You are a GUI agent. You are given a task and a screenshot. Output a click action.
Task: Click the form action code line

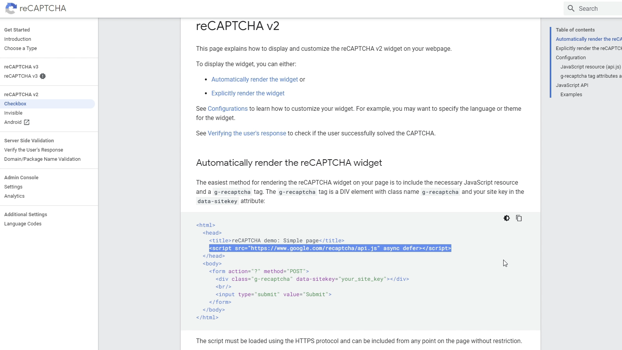click(259, 271)
